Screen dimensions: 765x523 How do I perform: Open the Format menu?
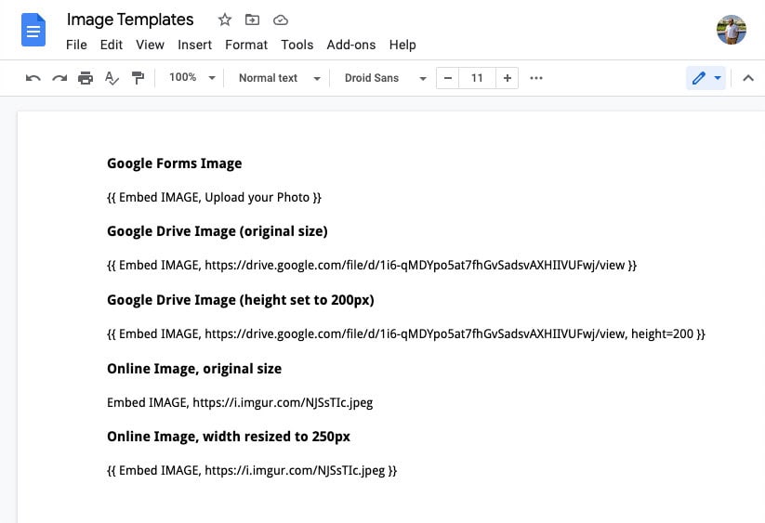pos(246,45)
